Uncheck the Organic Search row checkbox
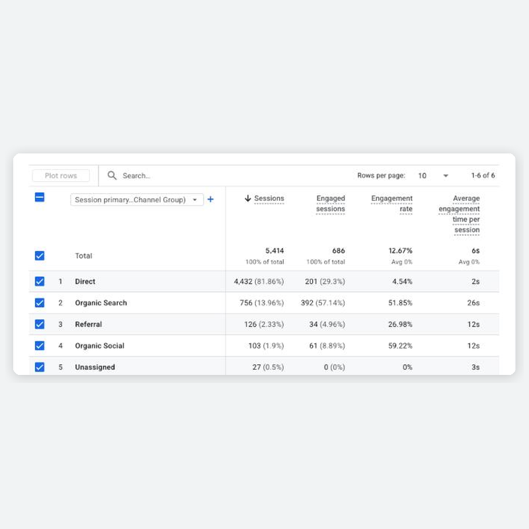529x529 pixels. click(x=40, y=303)
